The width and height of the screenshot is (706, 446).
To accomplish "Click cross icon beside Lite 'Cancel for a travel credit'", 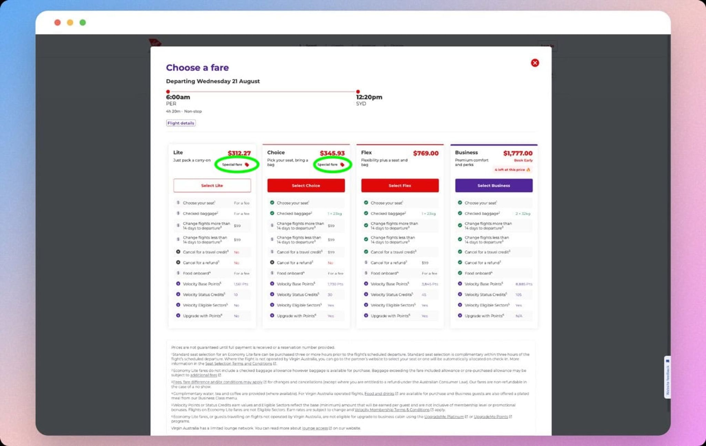I will click(178, 252).
